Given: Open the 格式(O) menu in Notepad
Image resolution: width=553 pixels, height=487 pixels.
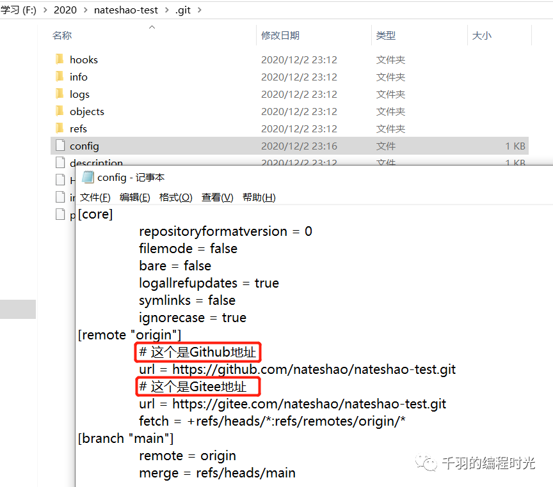Looking at the screenshot, I should 175,197.
